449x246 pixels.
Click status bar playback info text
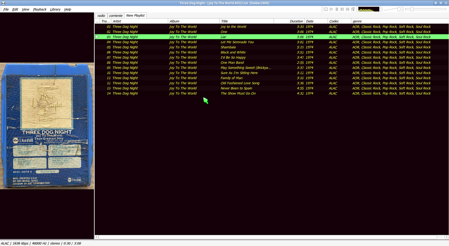[x=41, y=243]
